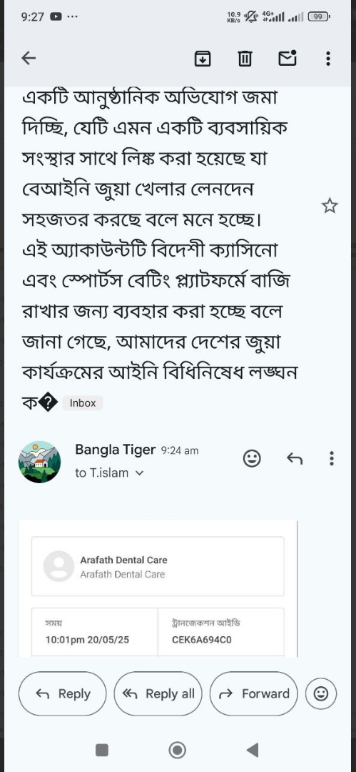The image size is (356, 772).
Task: Open the Arafath Dental Care attachment image
Action: tap(158, 588)
